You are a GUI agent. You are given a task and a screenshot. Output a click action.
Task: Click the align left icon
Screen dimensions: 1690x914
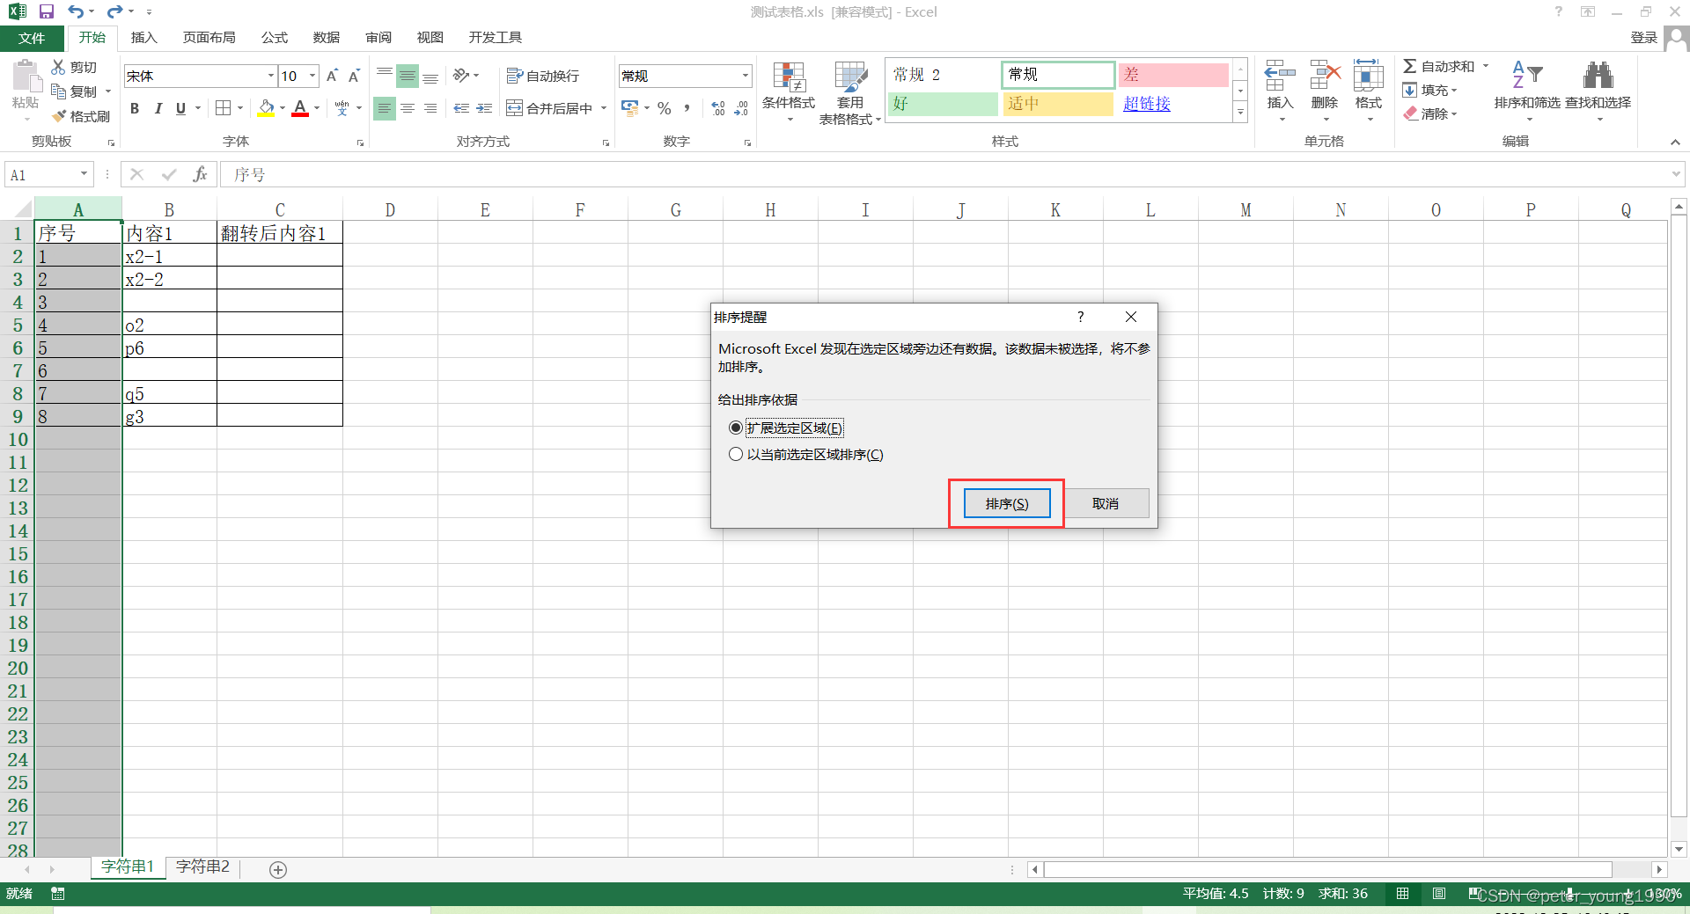click(385, 108)
